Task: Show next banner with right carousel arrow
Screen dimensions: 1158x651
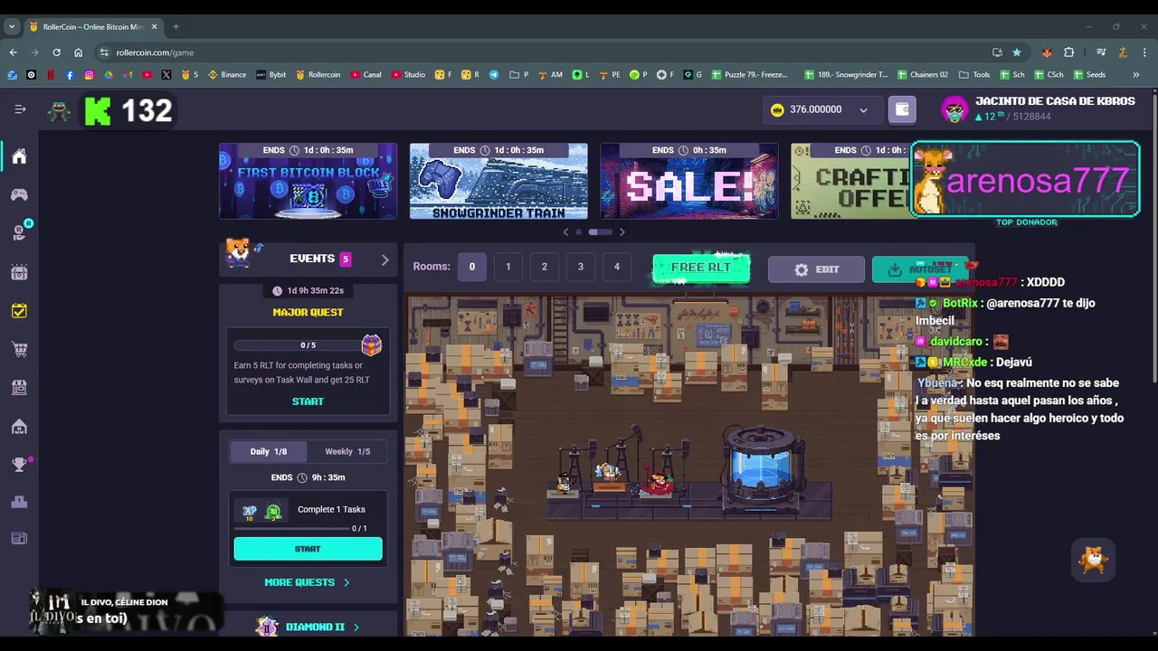Action: pyautogui.click(x=622, y=232)
